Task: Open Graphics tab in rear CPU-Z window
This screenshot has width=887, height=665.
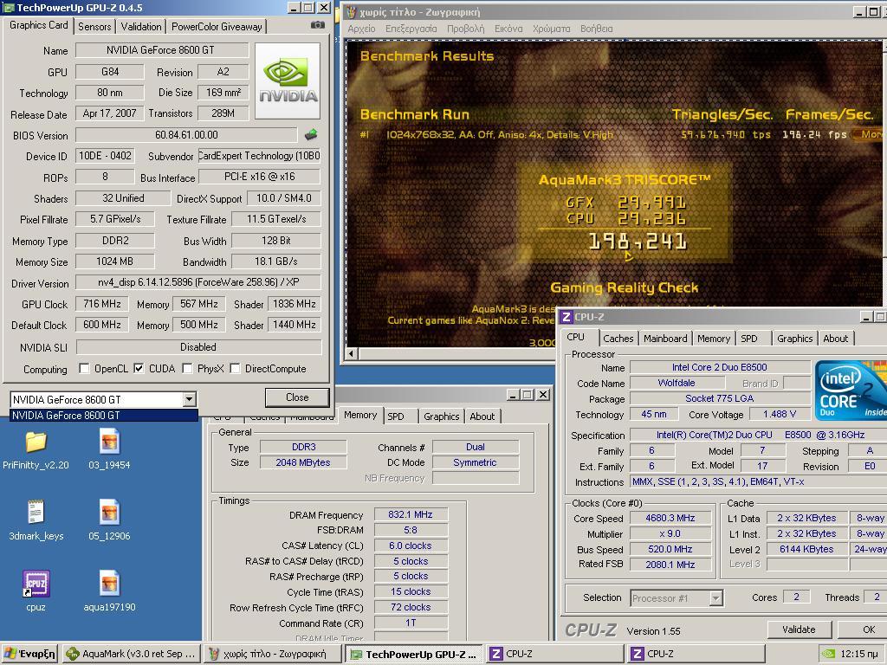Action: (441, 416)
